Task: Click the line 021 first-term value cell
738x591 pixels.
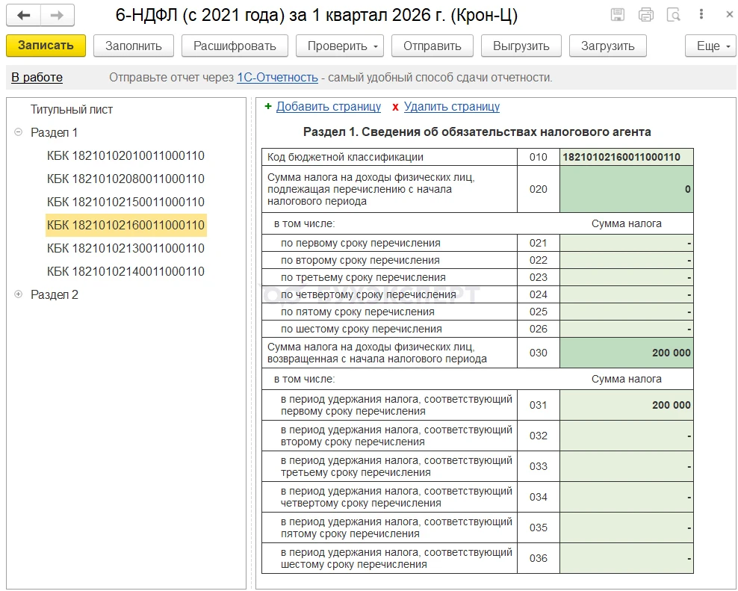Action: (x=627, y=243)
